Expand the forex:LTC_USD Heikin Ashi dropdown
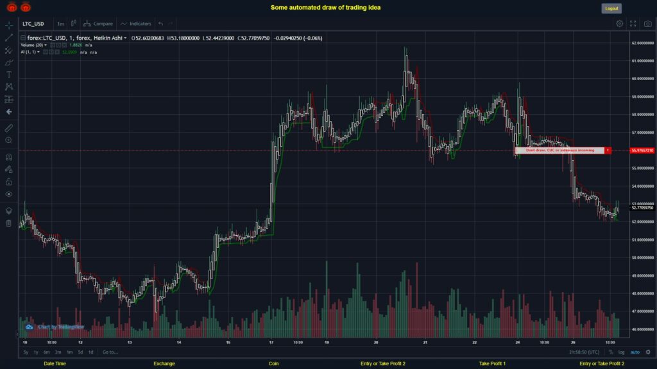The width and height of the screenshot is (657, 369). coord(125,38)
